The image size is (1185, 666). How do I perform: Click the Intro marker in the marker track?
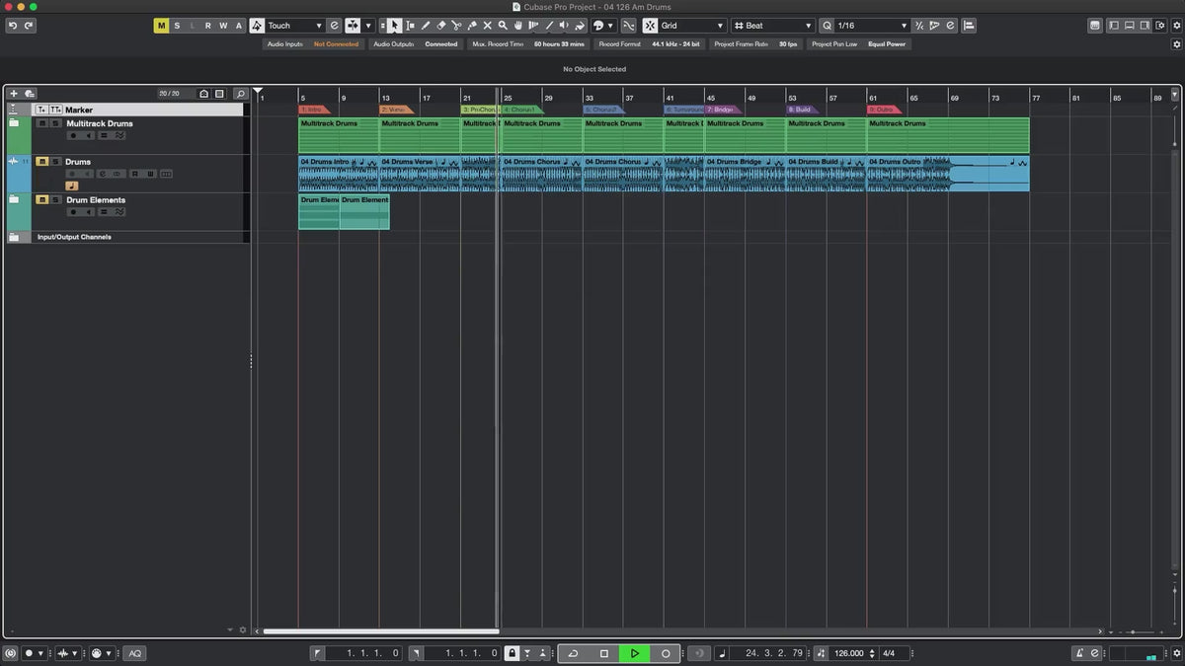(313, 110)
